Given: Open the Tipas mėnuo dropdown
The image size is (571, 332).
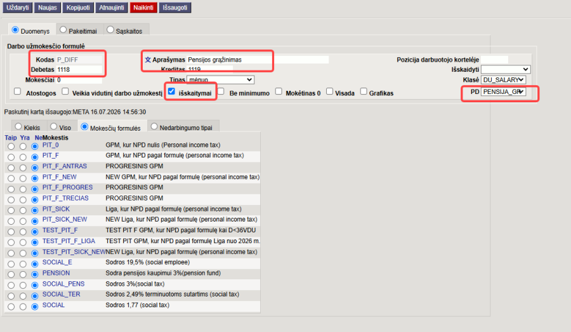Looking at the screenshot, I should coord(220,80).
